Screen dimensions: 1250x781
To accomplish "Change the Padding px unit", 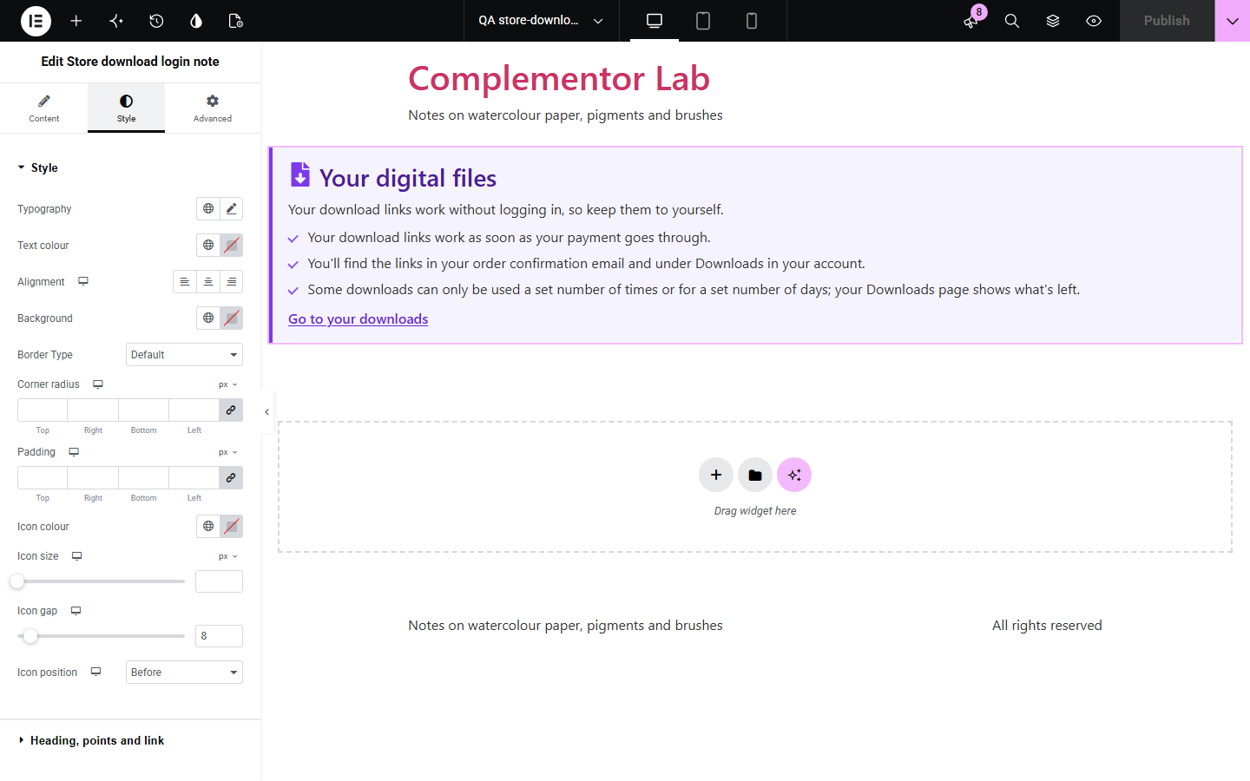I will click(227, 452).
